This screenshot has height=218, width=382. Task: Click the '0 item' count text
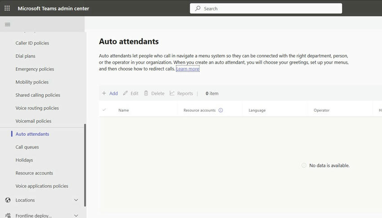point(212,93)
